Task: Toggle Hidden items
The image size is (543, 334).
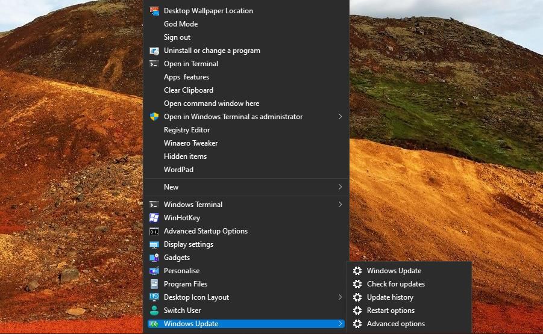Action: [185, 156]
